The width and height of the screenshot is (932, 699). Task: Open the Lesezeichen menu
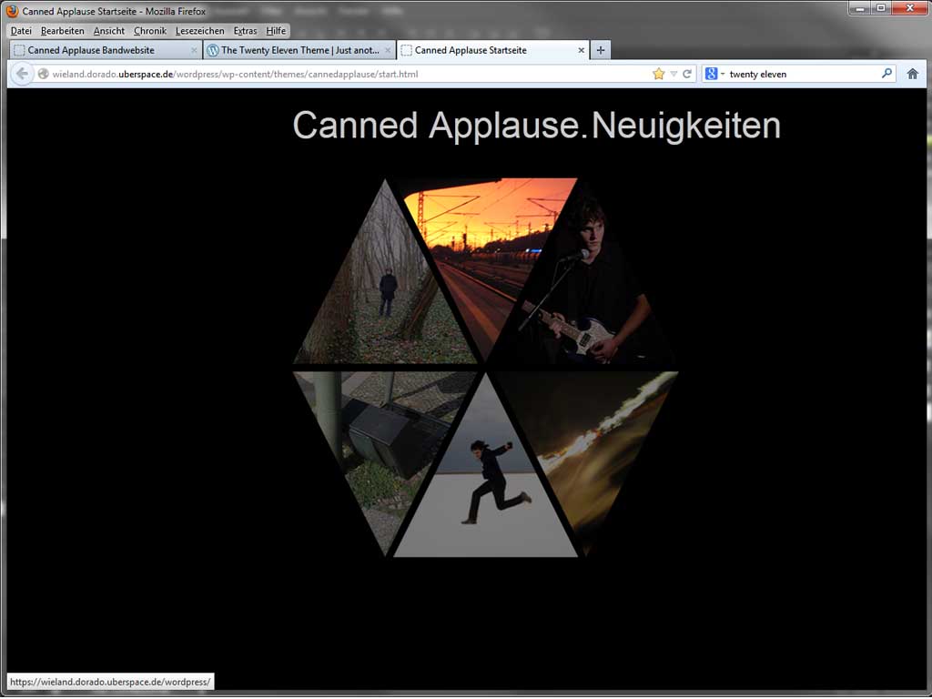pos(199,31)
